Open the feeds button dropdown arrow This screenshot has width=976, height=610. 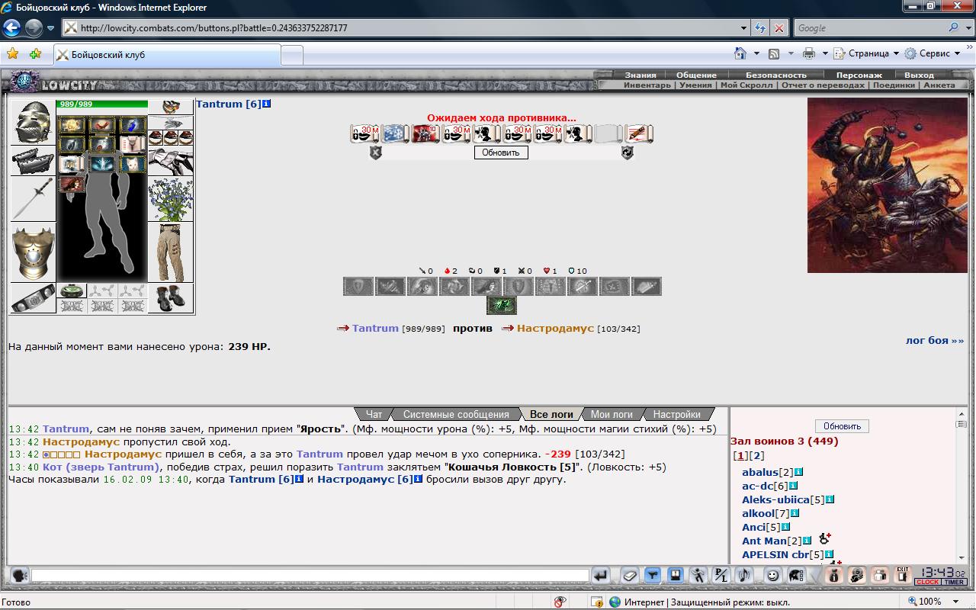[x=791, y=53]
